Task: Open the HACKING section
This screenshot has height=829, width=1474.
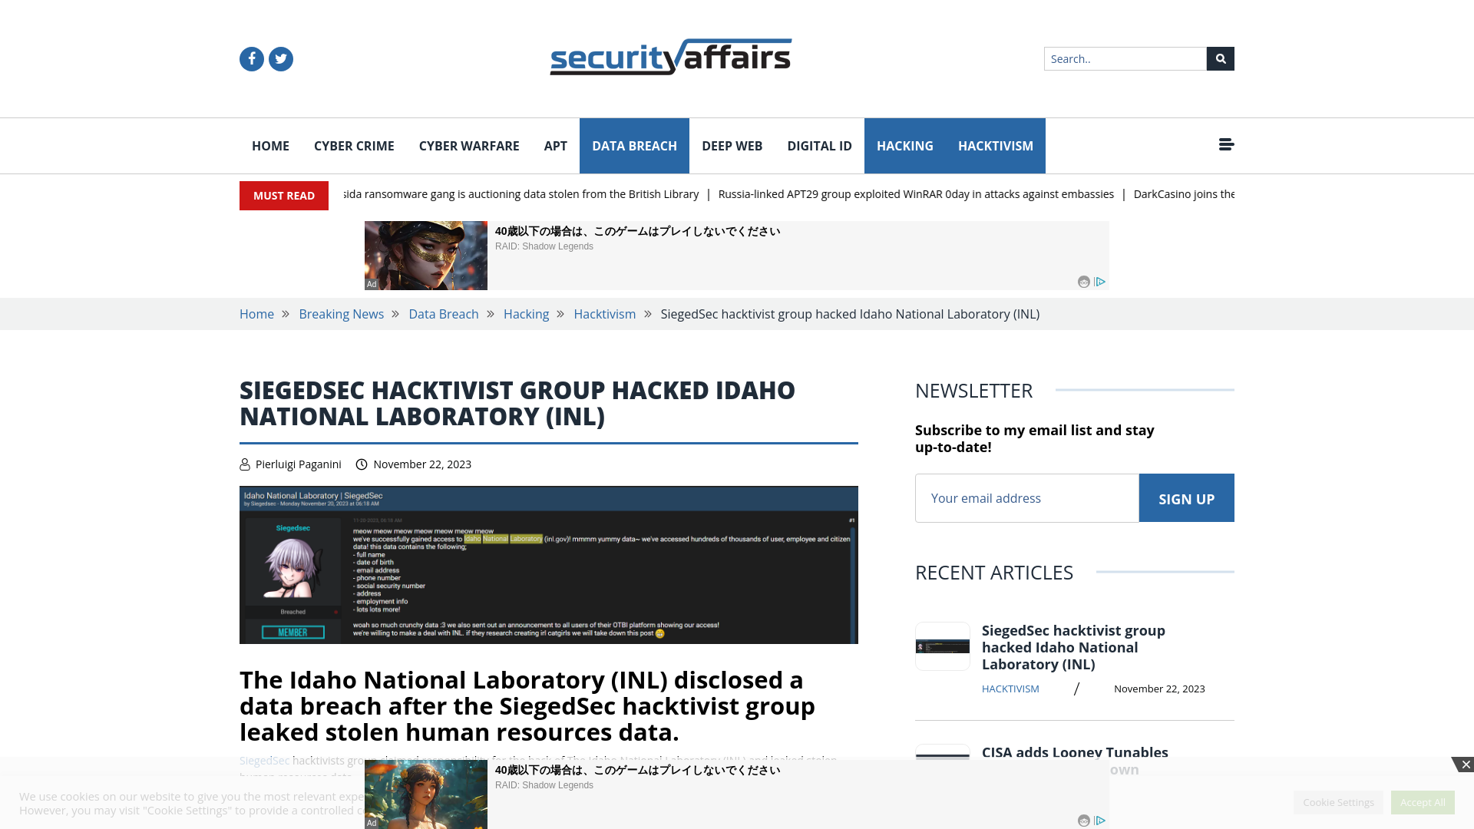Action: point(905,146)
